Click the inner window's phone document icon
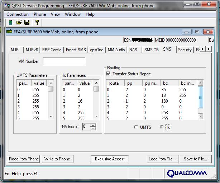The width and height of the screenshot is (220, 183). [9, 31]
